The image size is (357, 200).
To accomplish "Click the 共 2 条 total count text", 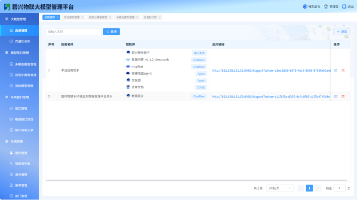I will [258, 188].
